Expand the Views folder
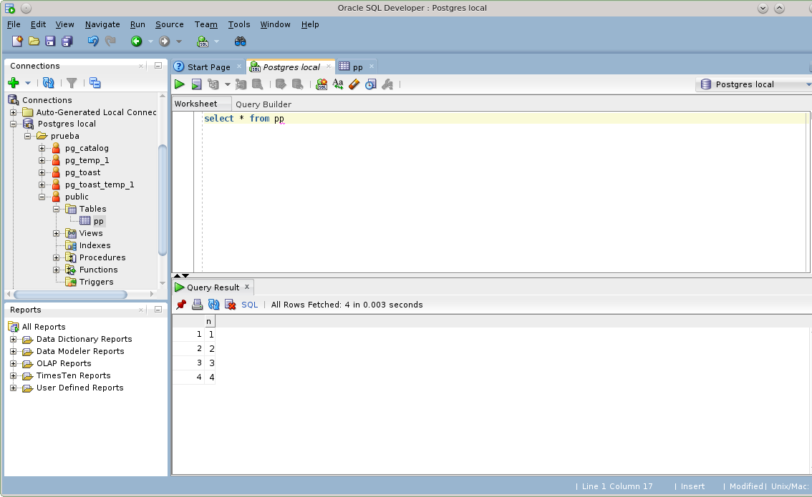This screenshot has height=497, width=812. tap(56, 233)
